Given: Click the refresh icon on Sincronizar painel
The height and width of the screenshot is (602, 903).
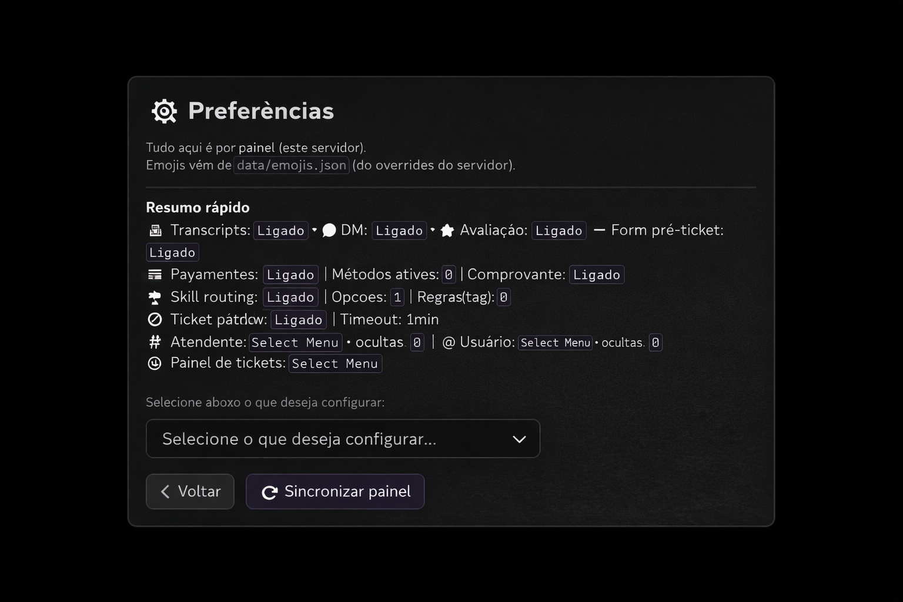Looking at the screenshot, I should [269, 491].
